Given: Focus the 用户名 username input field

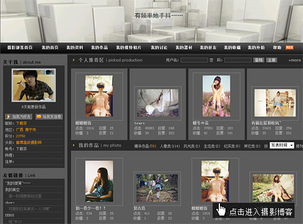Looking at the screenshot, I should pos(194,60).
